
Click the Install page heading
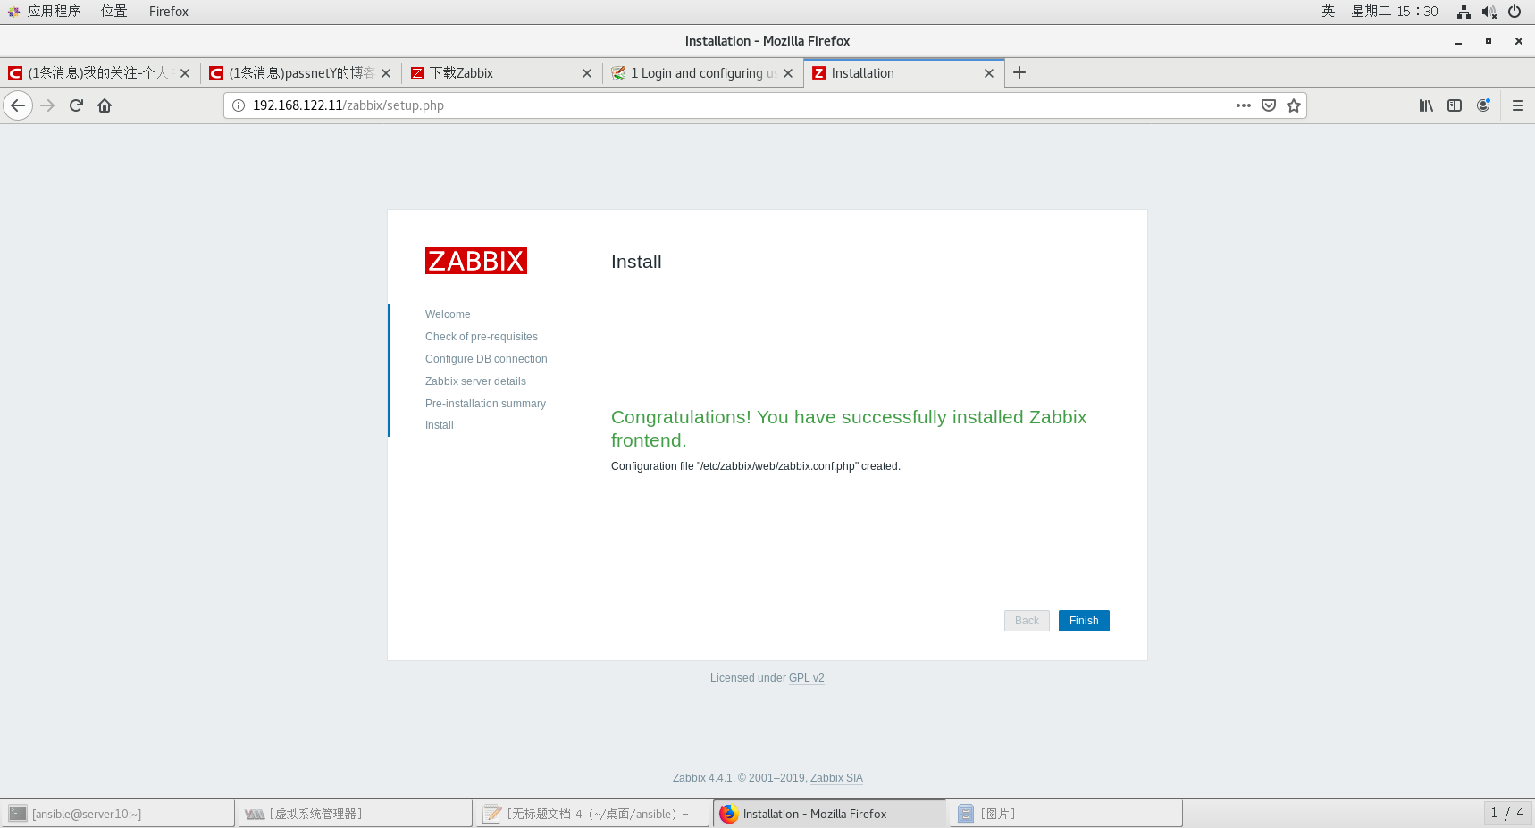click(636, 262)
